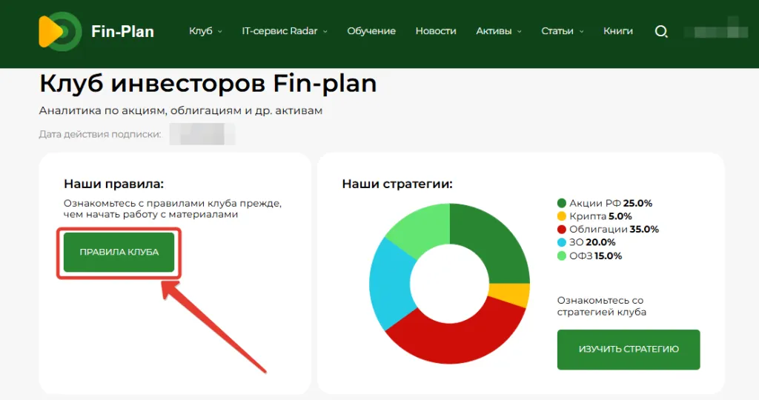Click the ОФЗ 15.0% legend label

pyautogui.click(x=595, y=256)
